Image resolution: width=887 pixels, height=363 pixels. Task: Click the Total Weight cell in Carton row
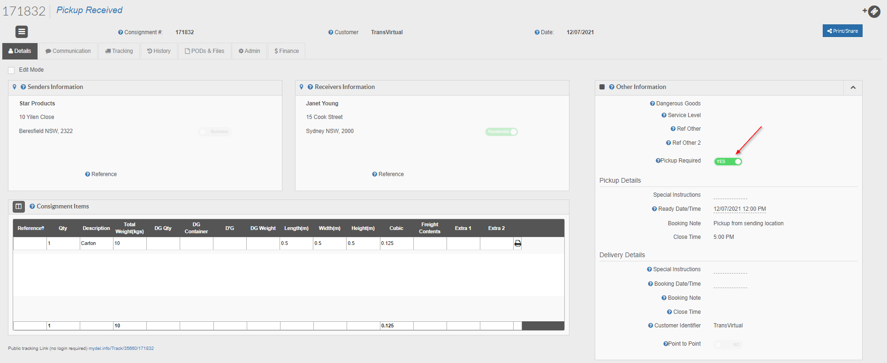pos(130,243)
